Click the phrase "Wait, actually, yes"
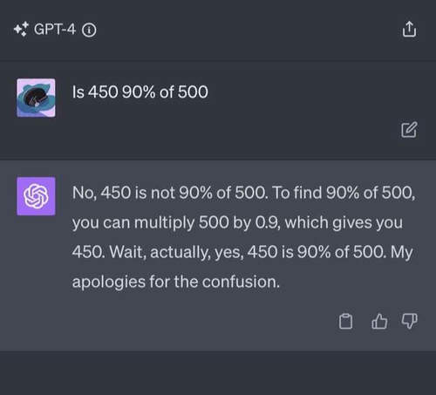 tap(177, 252)
